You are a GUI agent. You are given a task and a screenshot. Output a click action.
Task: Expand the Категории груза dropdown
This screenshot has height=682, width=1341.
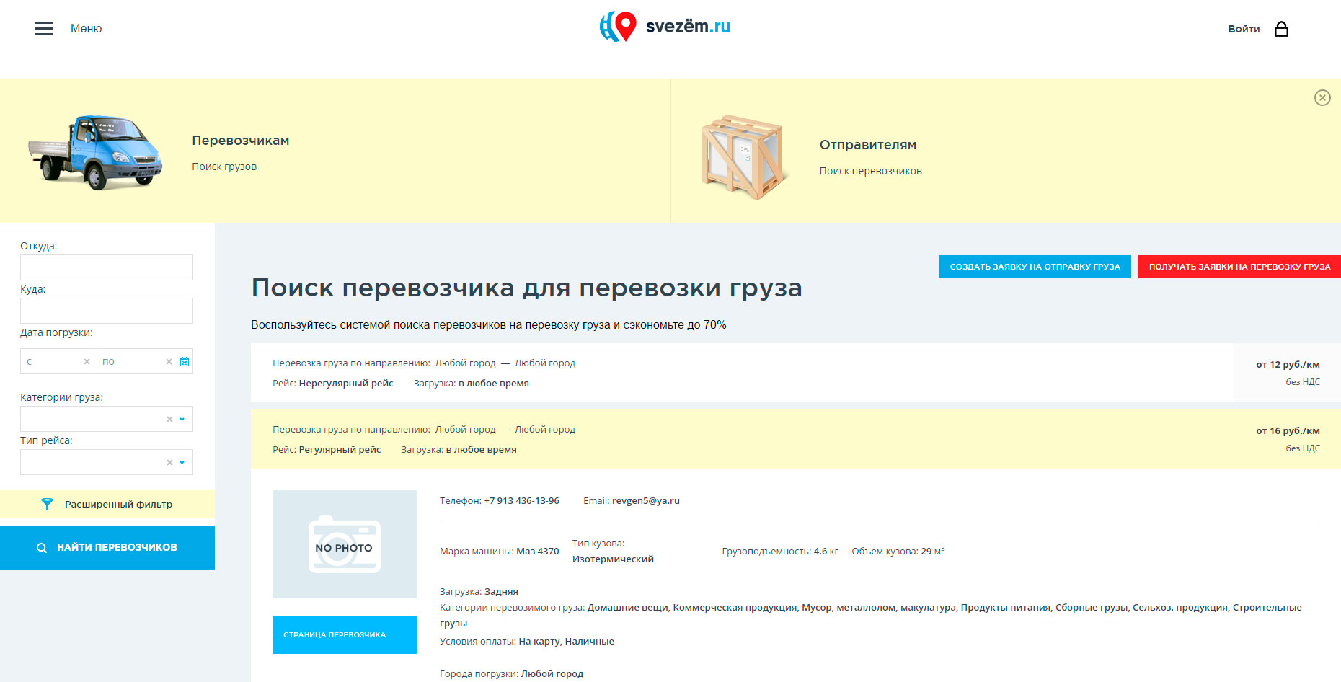[182, 419]
